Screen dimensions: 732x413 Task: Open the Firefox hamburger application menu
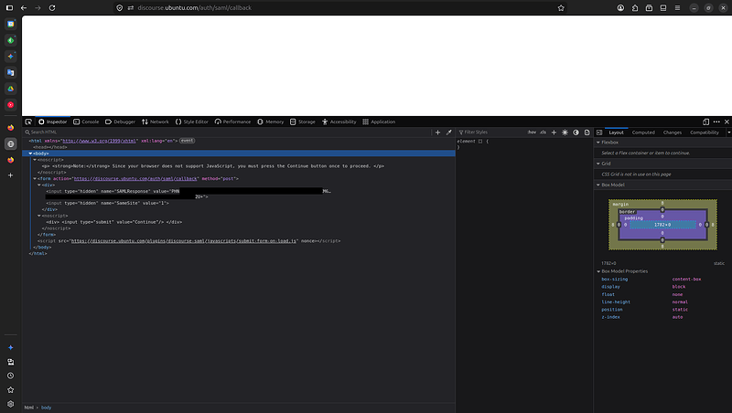coord(677,8)
